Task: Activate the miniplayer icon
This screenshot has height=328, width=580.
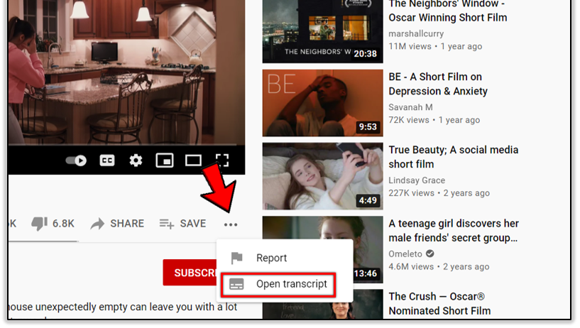Action: coord(165,160)
